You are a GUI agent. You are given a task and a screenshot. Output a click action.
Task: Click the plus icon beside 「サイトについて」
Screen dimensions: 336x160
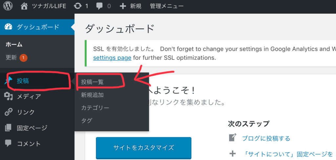tap(233, 153)
